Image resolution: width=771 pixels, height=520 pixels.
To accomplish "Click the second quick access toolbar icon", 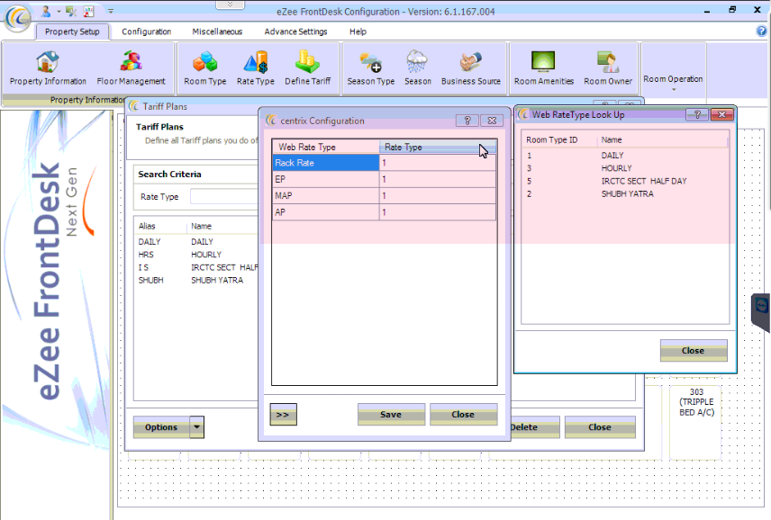I will (x=71, y=11).
